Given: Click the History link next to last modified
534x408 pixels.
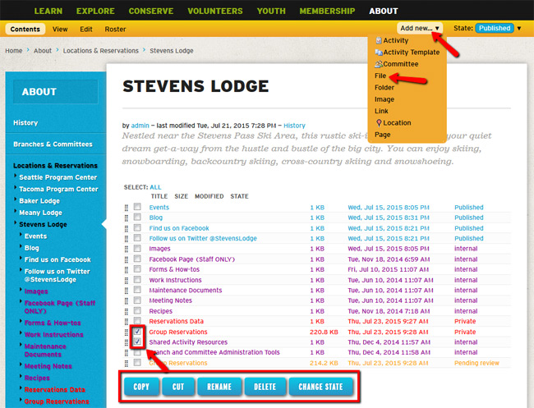Looking at the screenshot, I should tap(294, 126).
